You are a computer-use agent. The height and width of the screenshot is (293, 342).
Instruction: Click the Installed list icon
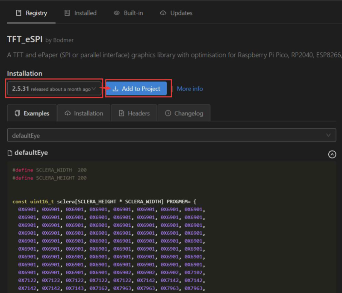(67, 13)
